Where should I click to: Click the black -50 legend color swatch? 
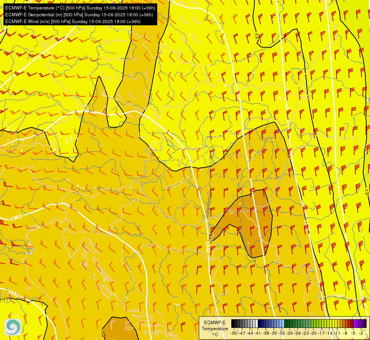(x=233, y=324)
